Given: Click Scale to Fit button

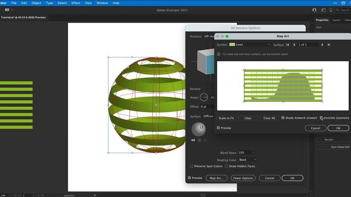Looking at the screenshot, I should [x=226, y=118].
